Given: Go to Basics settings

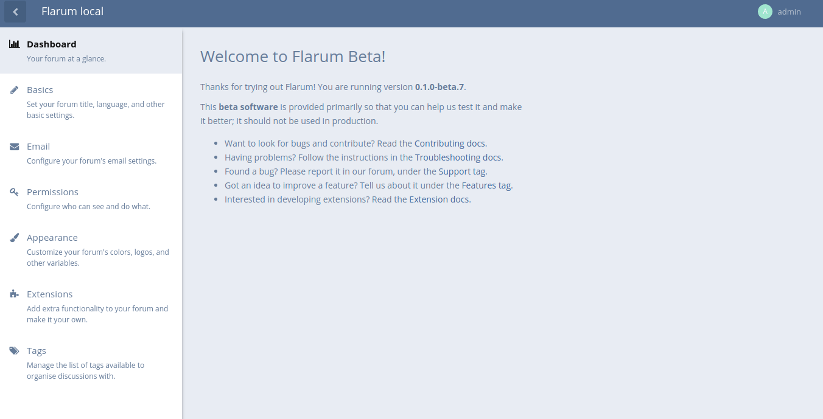Looking at the screenshot, I should pyautogui.click(x=91, y=102).
